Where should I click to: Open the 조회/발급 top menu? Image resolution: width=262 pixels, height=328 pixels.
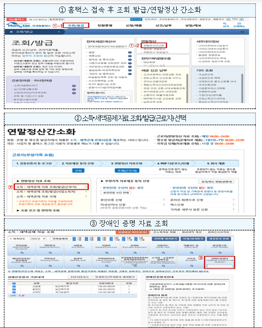click(x=76, y=25)
